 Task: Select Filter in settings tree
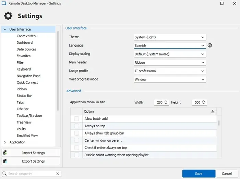[20, 63]
